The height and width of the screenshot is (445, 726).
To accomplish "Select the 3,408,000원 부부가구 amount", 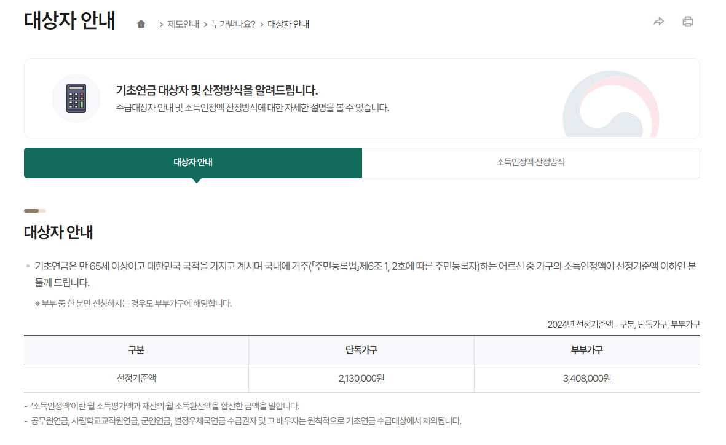I will click(587, 379).
